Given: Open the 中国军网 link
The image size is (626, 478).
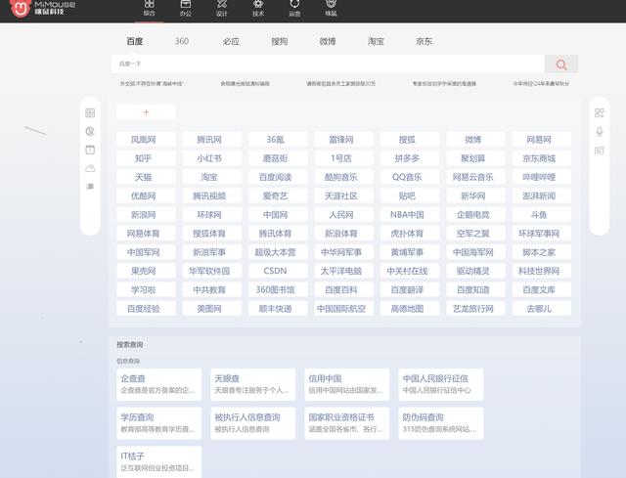Looking at the screenshot, I should tap(146, 252).
